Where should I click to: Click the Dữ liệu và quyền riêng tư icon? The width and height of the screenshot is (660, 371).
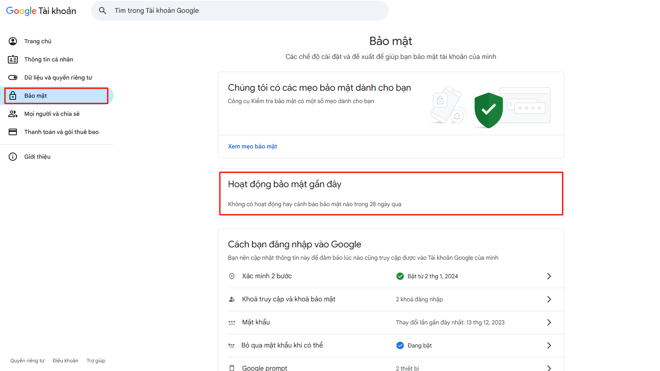coord(13,77)
